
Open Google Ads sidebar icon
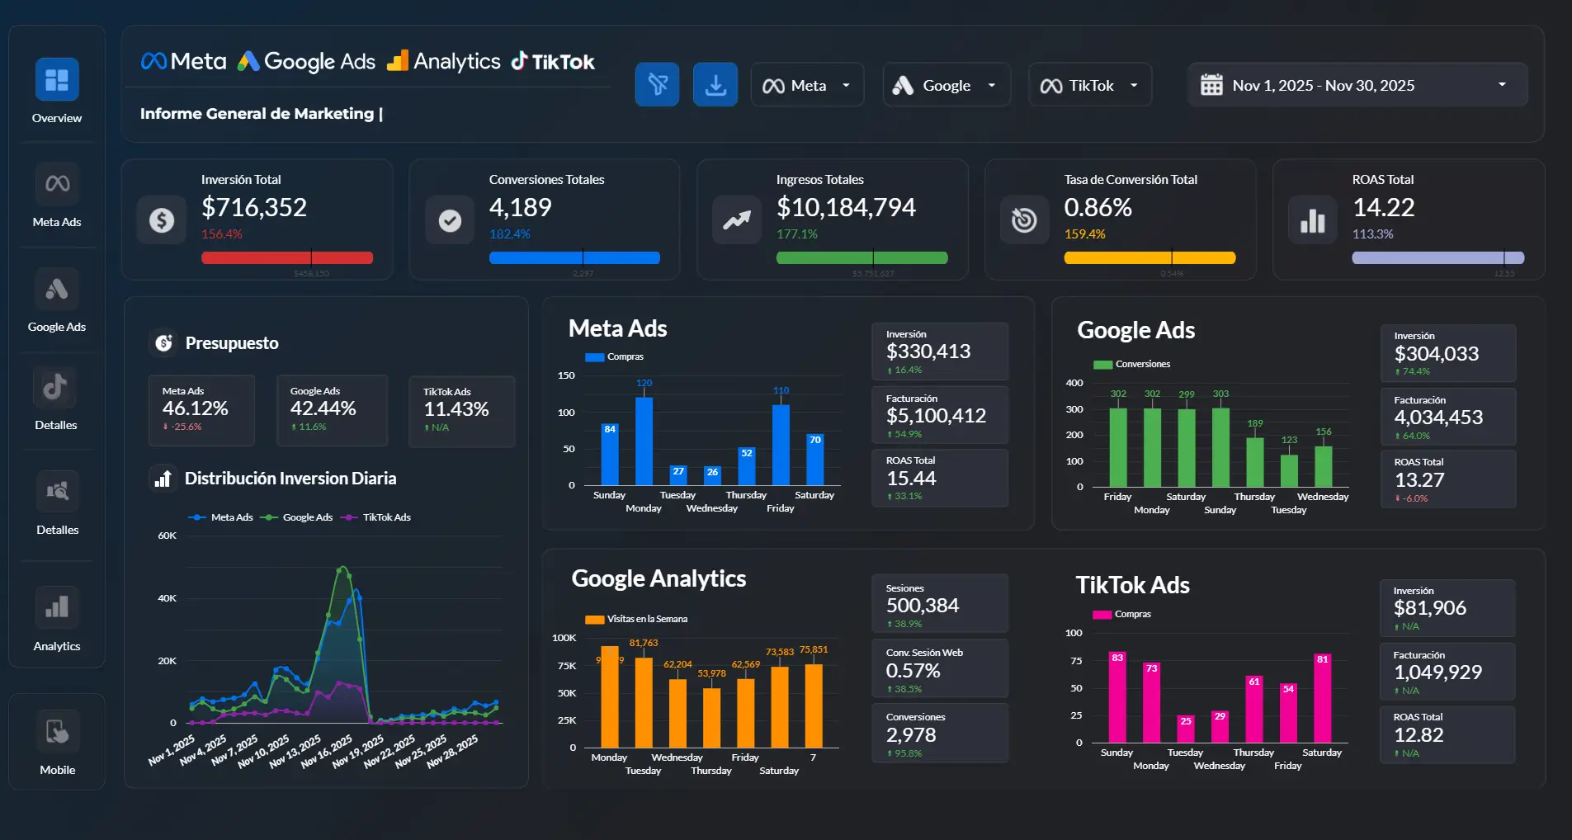(57, 289)
